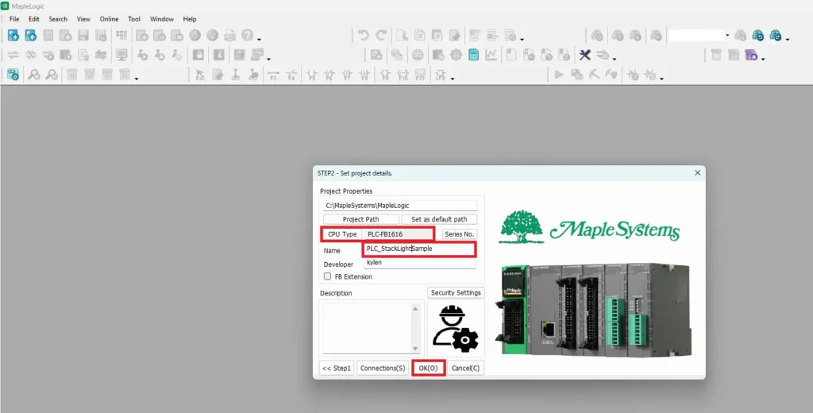
Task: Click the crossed wrench tools icon
Action: [585, 55]
